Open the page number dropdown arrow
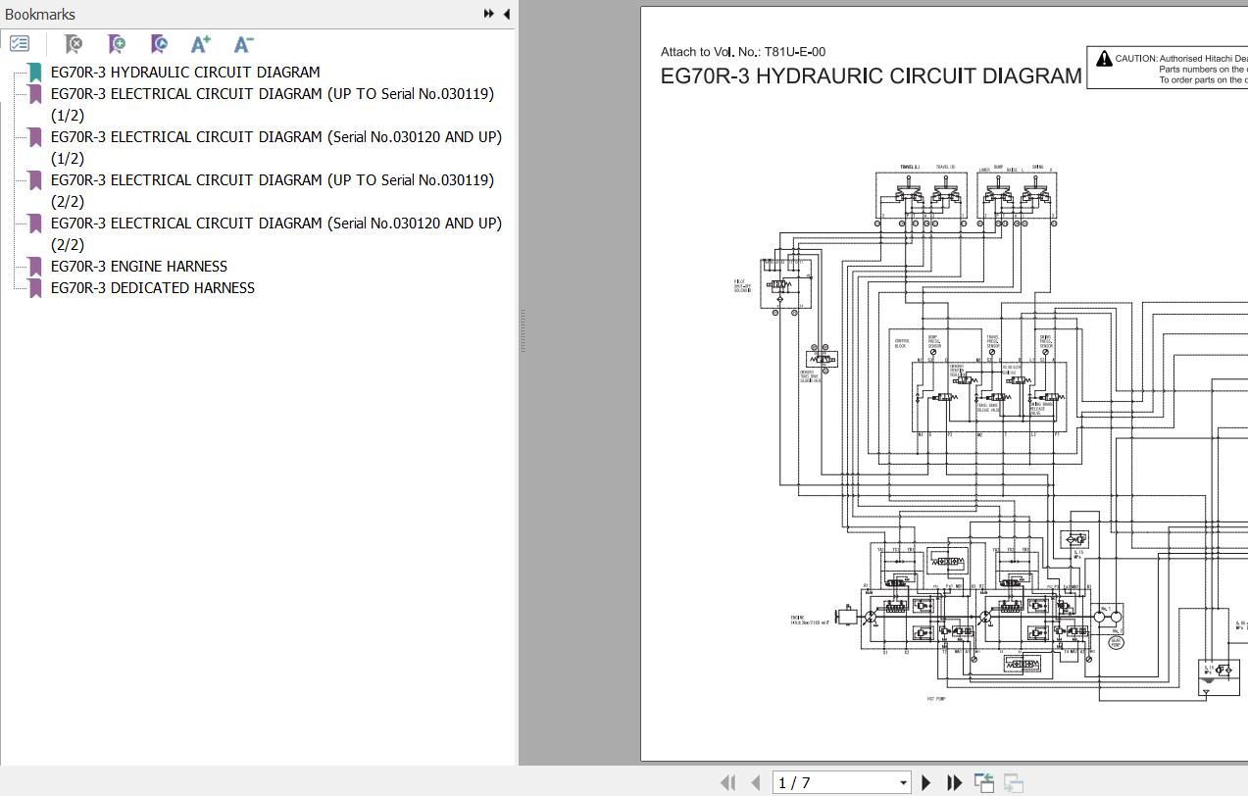Screen dimensions: 1248x796 (x=903, y=782)
